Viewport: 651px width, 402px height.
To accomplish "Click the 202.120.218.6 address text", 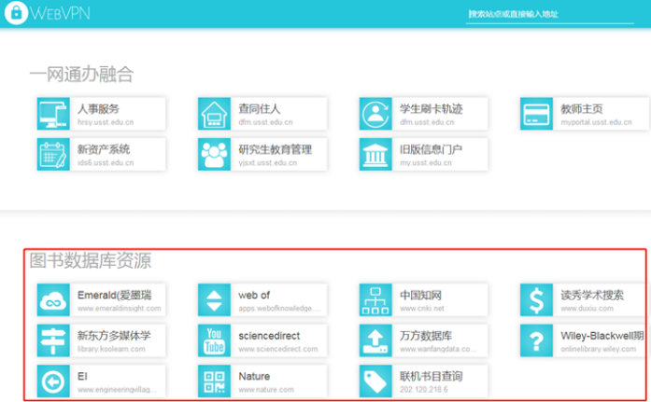I will point(424,390).
